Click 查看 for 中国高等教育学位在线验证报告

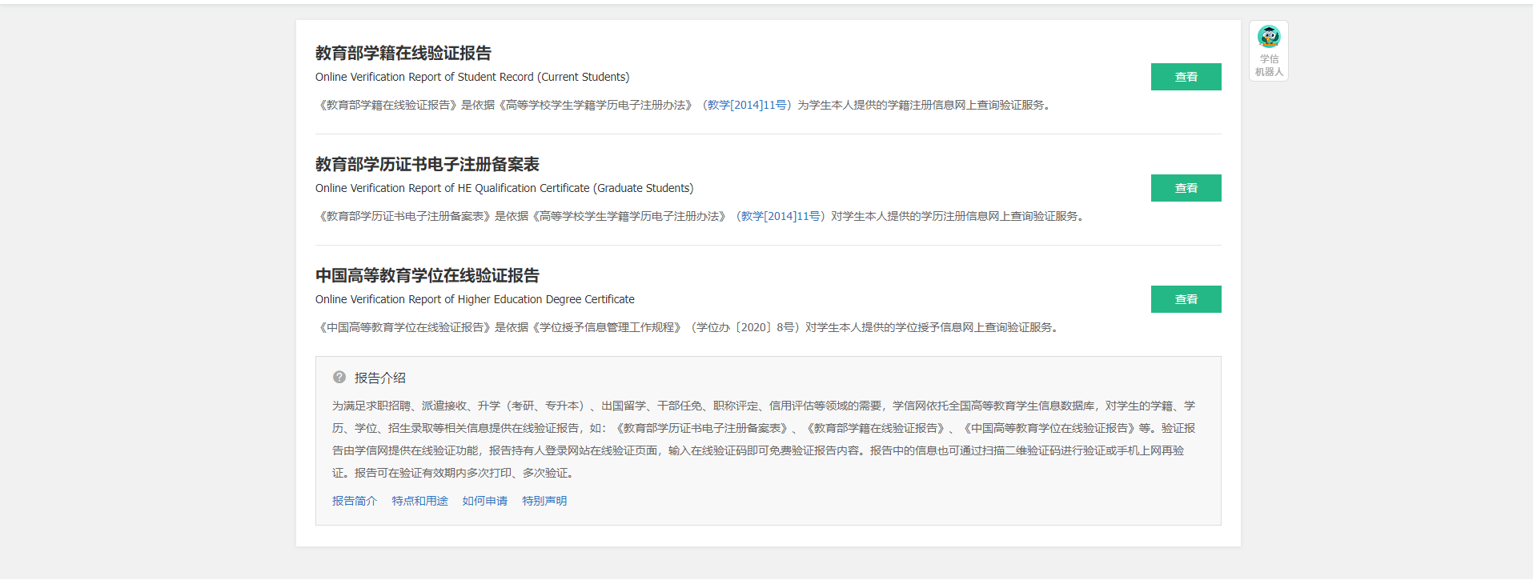(x=1186, y=299)
